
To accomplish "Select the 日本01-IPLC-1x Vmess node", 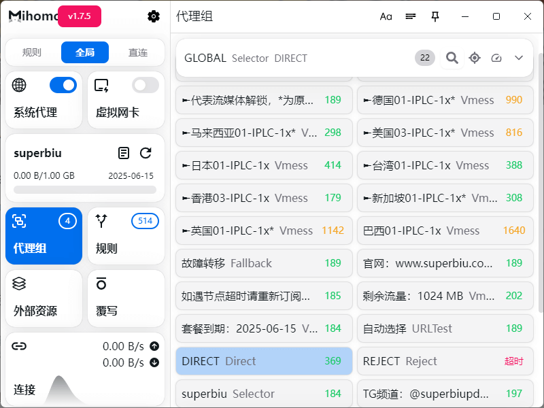I will click(264, 165).
